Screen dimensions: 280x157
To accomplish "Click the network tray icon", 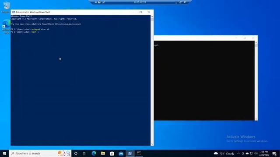I will (252, 154).
